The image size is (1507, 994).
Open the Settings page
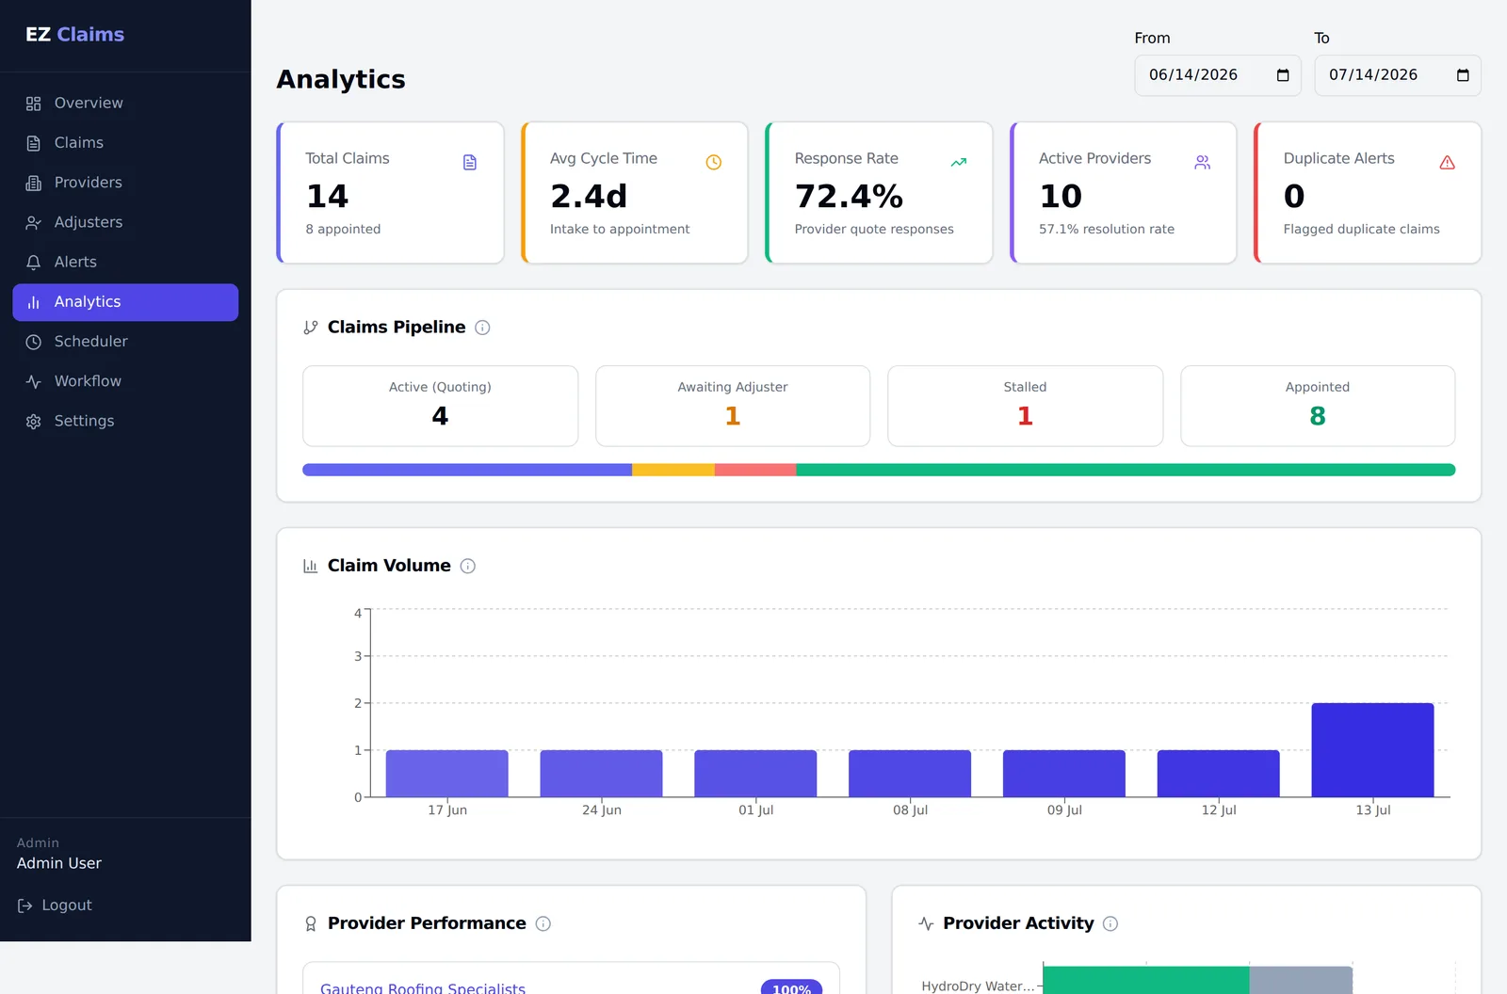(x=125, y=421)
